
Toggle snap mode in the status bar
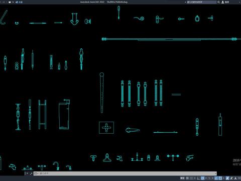coord(191,178)
